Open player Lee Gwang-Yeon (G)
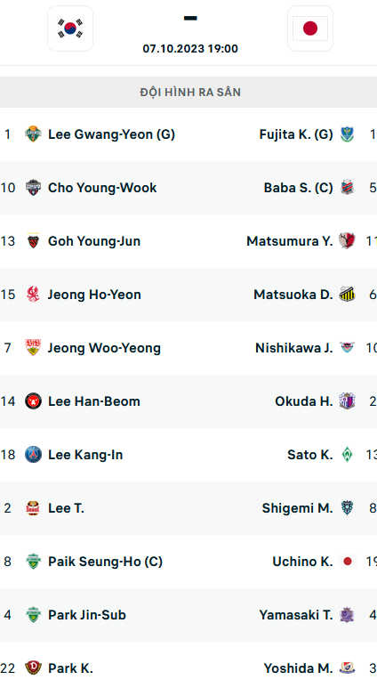Screen dimensions: 377x688 (111, 134)
